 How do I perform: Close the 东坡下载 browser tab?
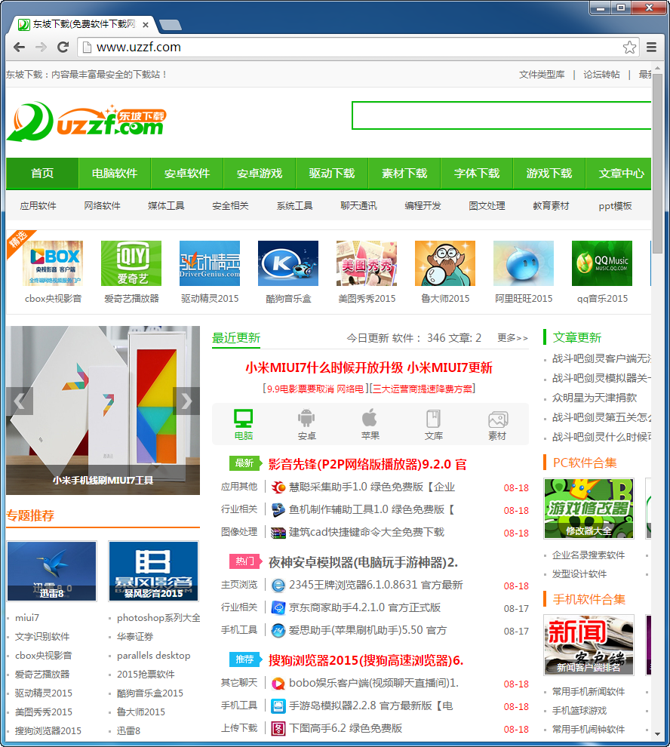click(146, 25)
